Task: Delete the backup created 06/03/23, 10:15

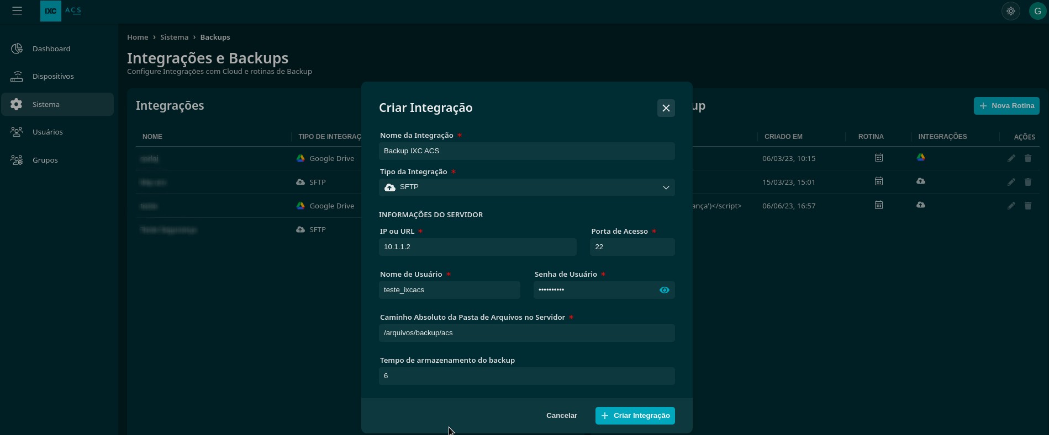Action: [1028, 158]
